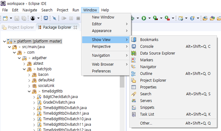Screen dimensions: 221x131
Task: Show the Search view
Action: point(173,94)
